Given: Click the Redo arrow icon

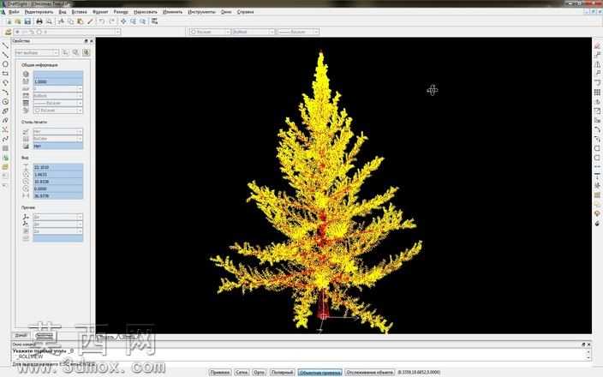Looking at the screenshot, I should click(x=111, y=21).
